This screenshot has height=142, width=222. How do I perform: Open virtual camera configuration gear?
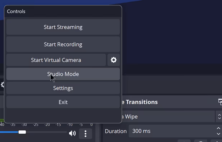[114, 60]
